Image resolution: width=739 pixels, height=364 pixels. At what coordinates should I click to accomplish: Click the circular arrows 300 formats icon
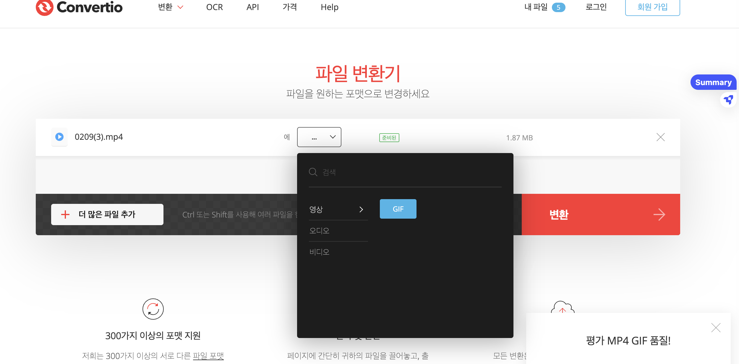click(x=153, y=309)
